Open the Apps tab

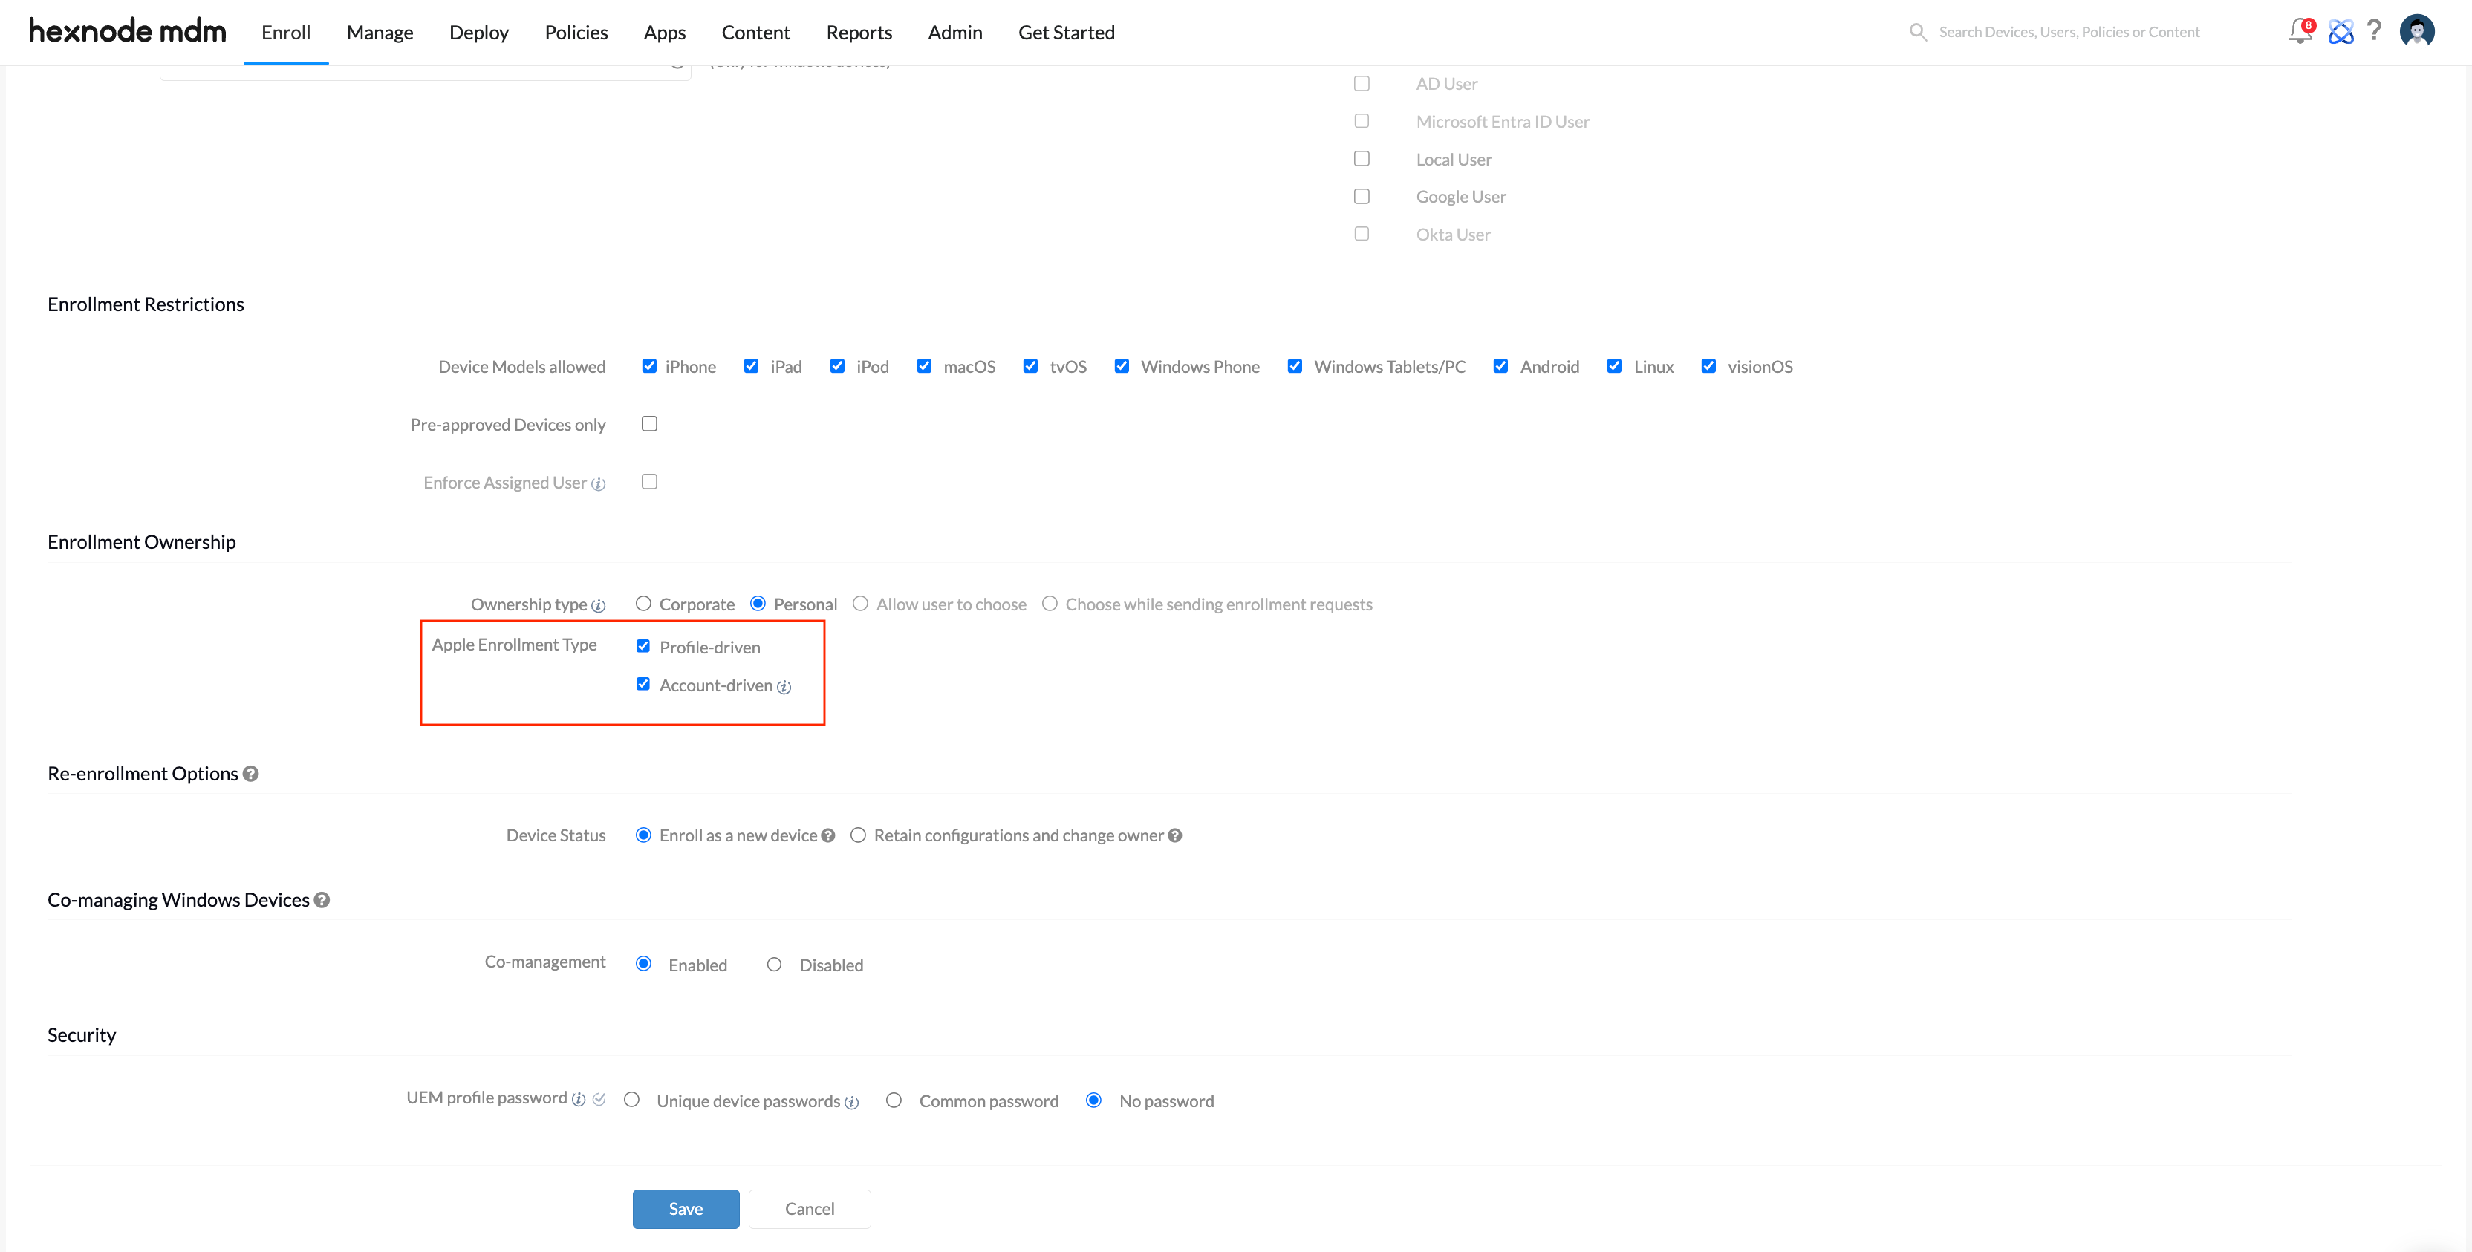pos(664,32)
